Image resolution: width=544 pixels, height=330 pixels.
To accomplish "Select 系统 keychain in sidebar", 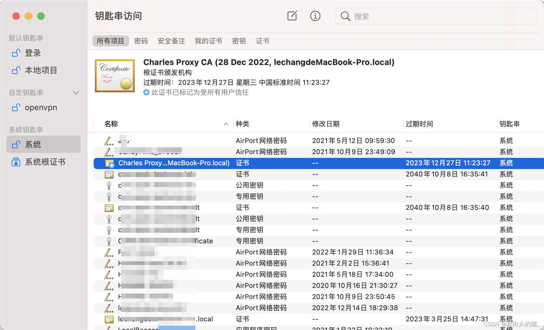I will point(43,145).
